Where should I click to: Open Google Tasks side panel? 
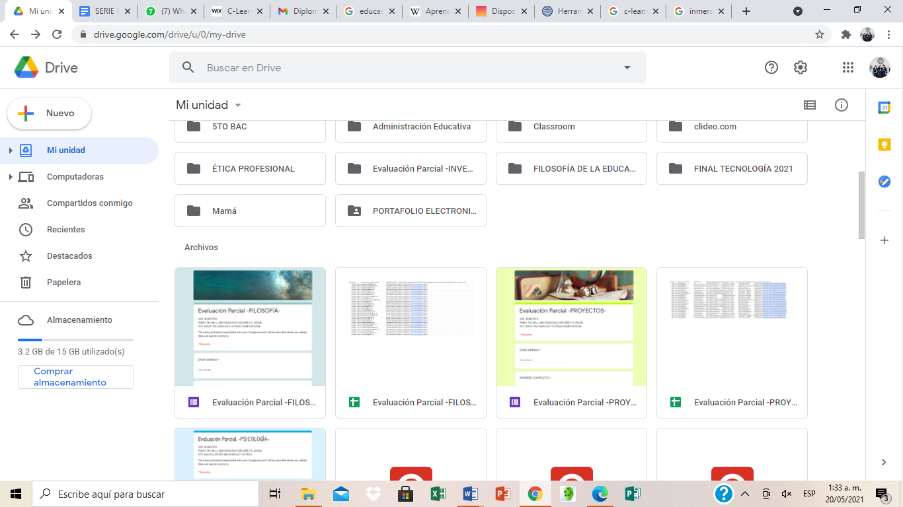tap(884, 182)
